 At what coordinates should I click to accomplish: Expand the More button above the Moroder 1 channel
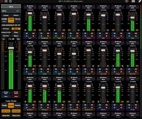pyautogui.click(x=30, y=80)
